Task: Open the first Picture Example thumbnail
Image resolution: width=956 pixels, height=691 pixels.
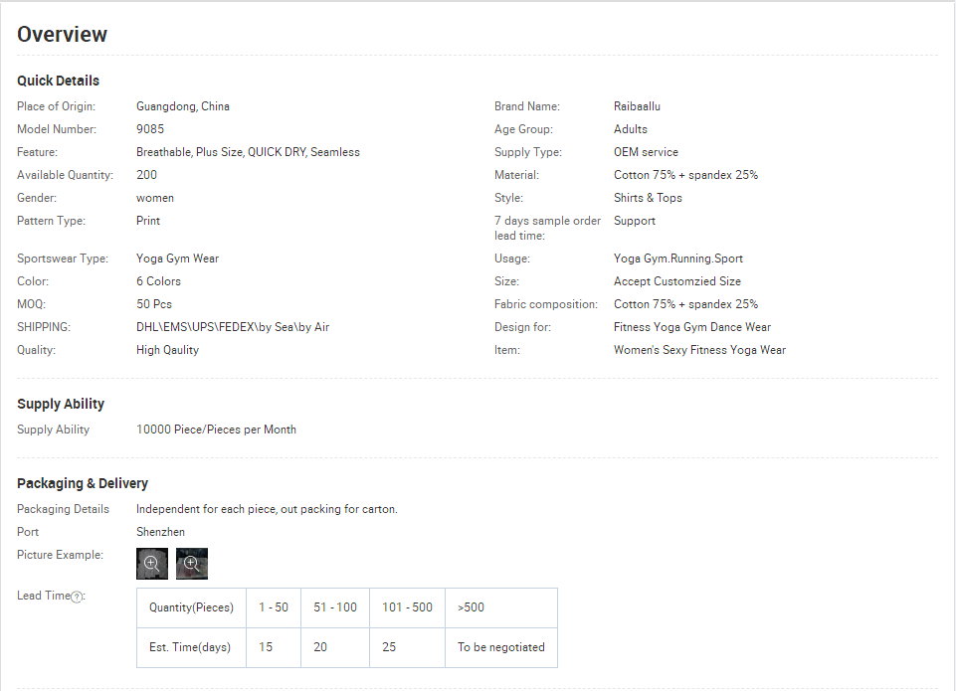Action: pos(152,564)
